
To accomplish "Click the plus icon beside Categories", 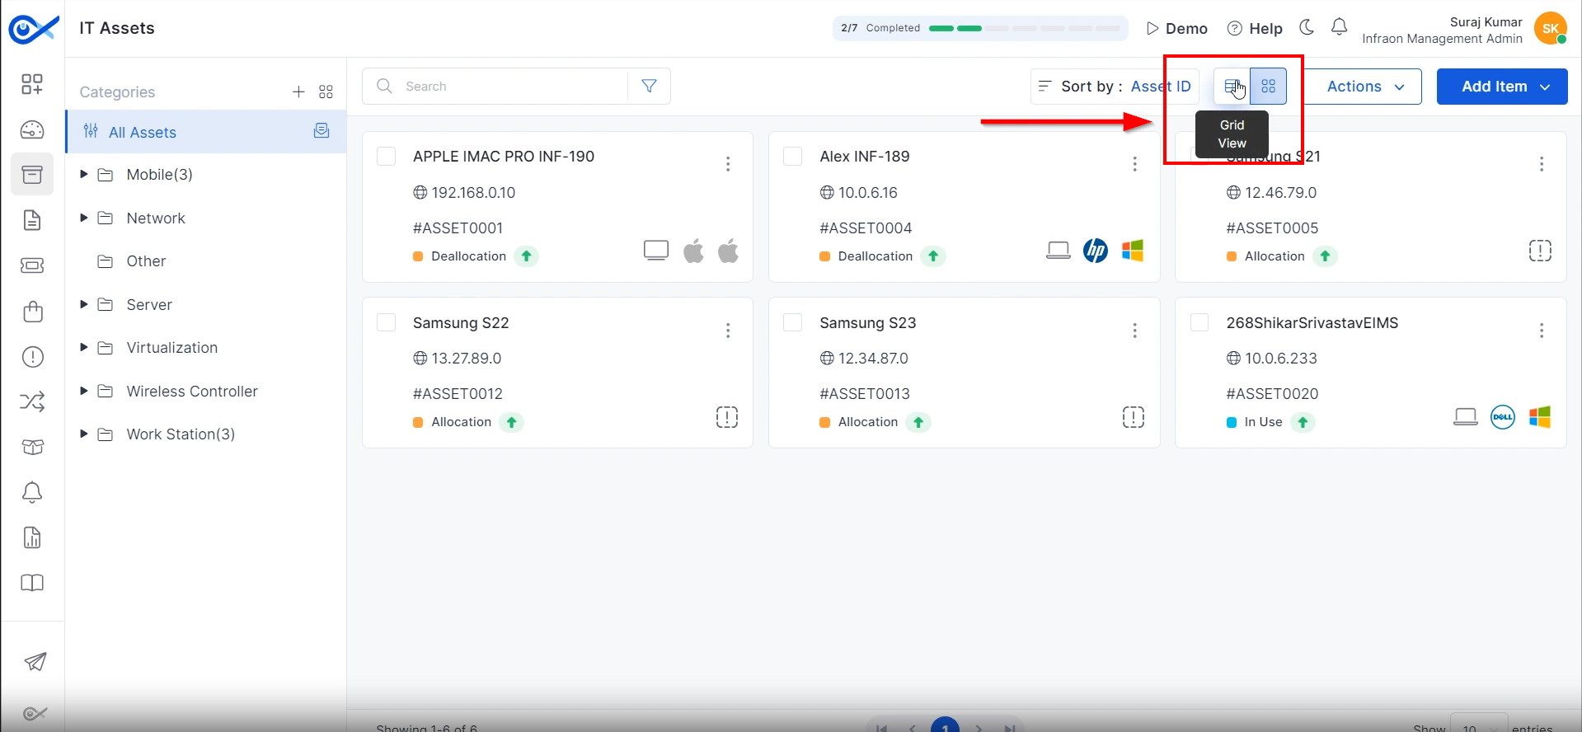I will point(298,91).
